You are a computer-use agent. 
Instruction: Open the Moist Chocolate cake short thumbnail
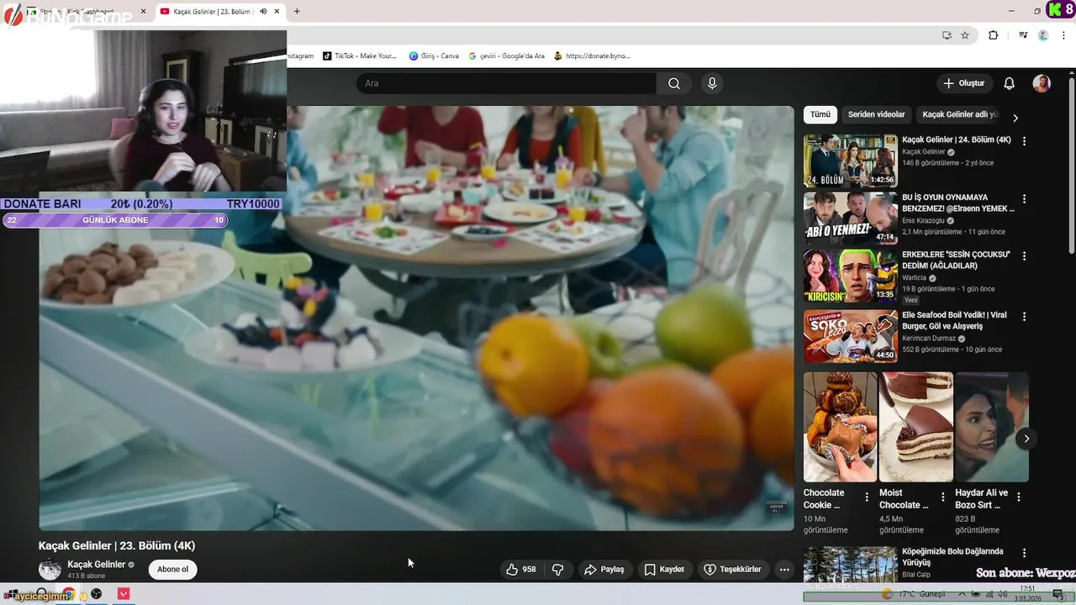coord(916,427)
